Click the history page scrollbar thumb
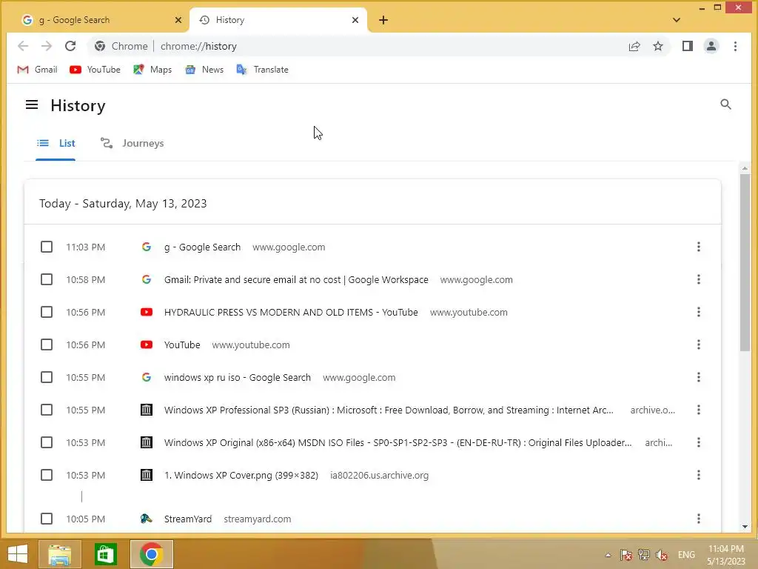Screen dimensions: 758x569 tap(745, 262)
